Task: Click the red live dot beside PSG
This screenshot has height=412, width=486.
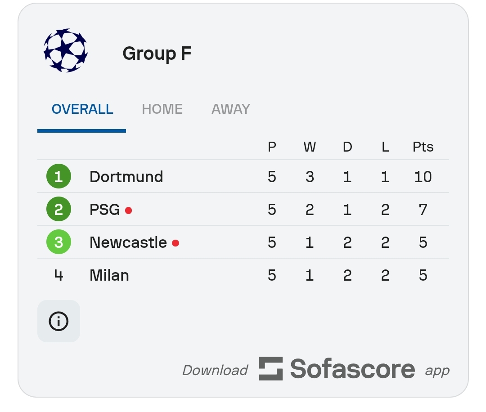Action: click(128, 210)
